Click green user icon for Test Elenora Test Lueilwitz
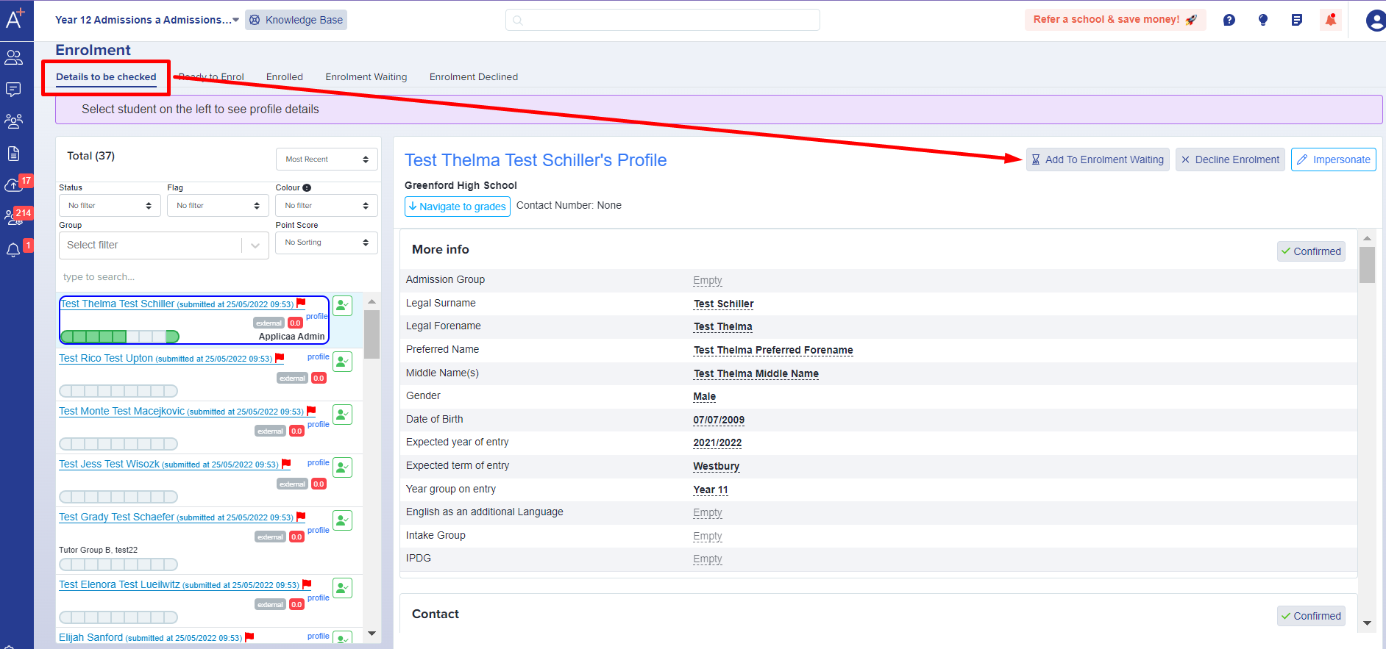Image resolution: width=1386 pixels, height=649 pixels. click(342, 588)
